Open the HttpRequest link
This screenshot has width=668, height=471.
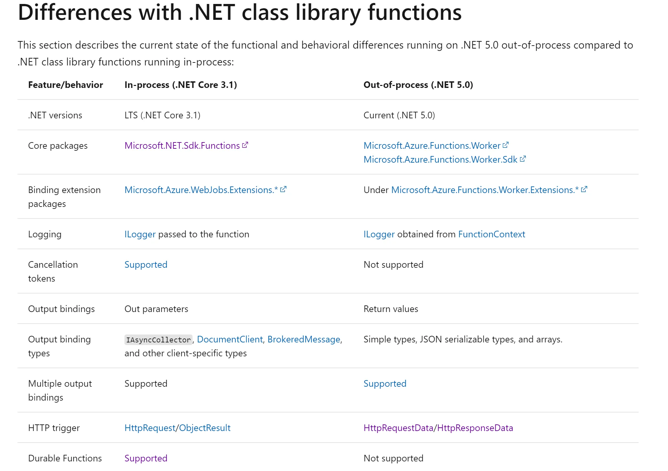click(x=150, y=428)
